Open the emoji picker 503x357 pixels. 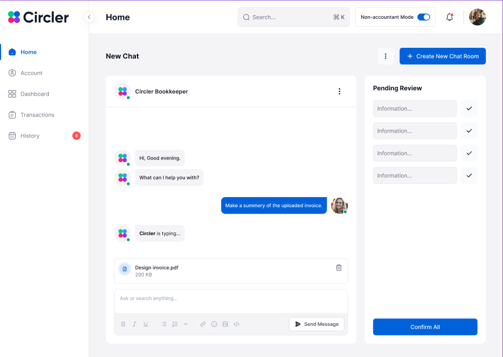point(214,324)
